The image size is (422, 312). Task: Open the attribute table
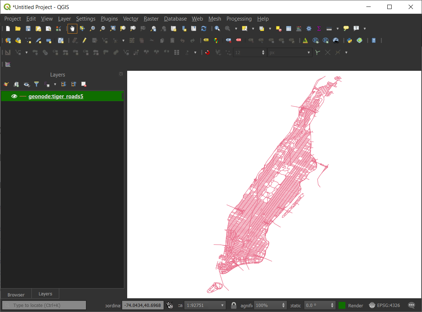point(288,29)
